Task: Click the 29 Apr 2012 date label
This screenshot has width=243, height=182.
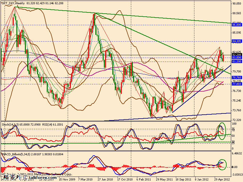Action: pos(222,179)
